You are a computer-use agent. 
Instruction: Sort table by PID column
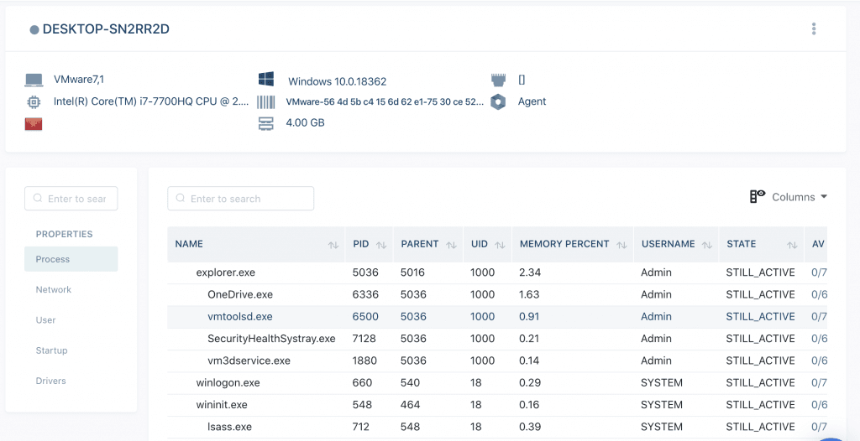tap(382, 245)
